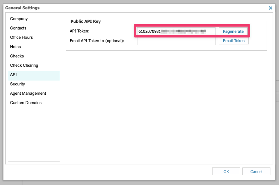Regenerate the API token

[233, 31]
